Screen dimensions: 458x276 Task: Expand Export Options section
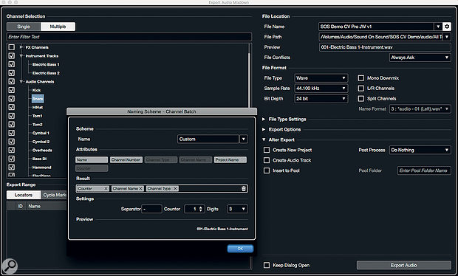pos(264,129)
